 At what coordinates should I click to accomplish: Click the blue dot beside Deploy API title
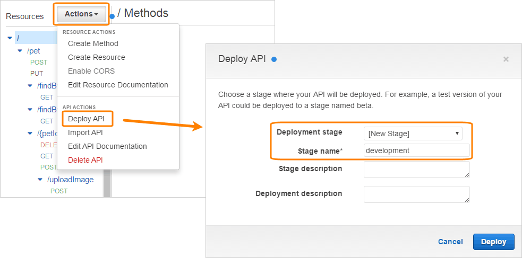pyautogui.click(x=274, y=59)
